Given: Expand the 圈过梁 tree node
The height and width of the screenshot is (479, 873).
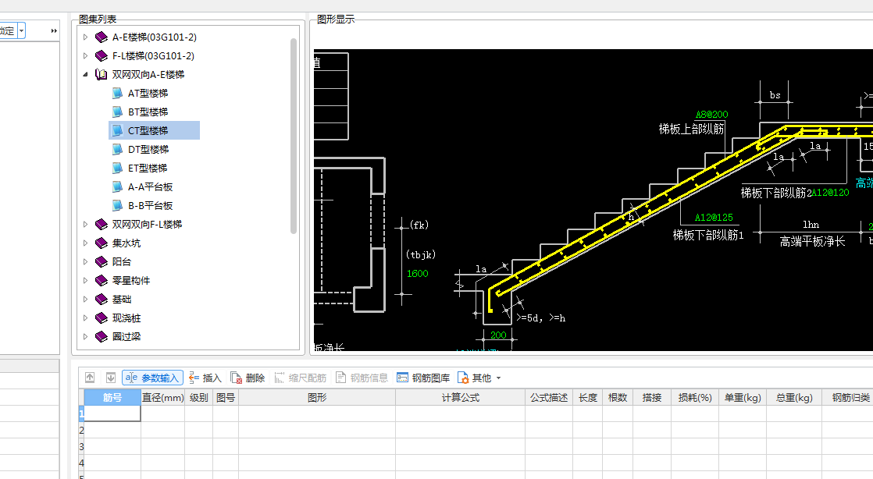Looking at the screenshot, I should [x=85, y=336].
